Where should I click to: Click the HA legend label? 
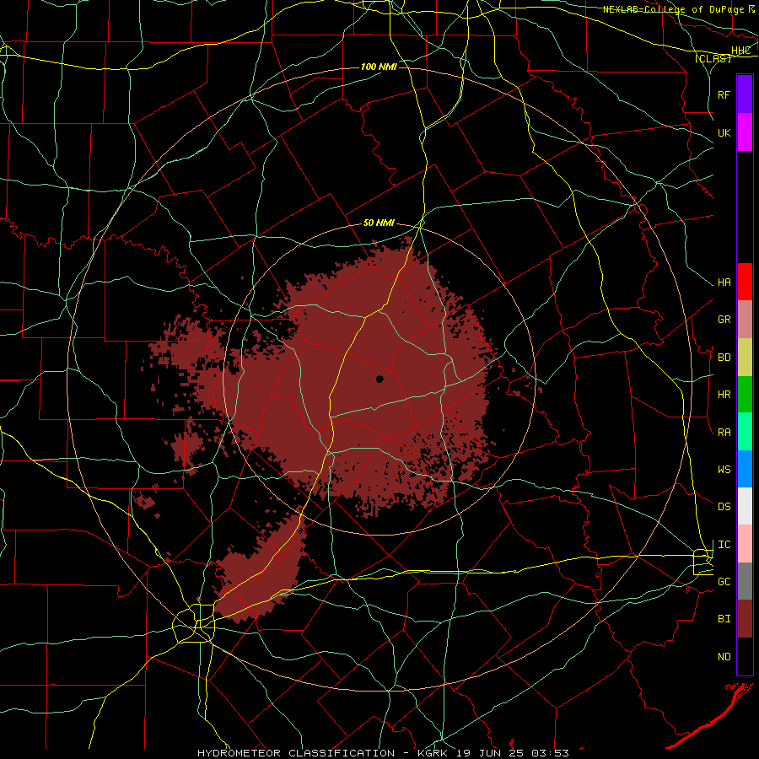pos(724,283)
